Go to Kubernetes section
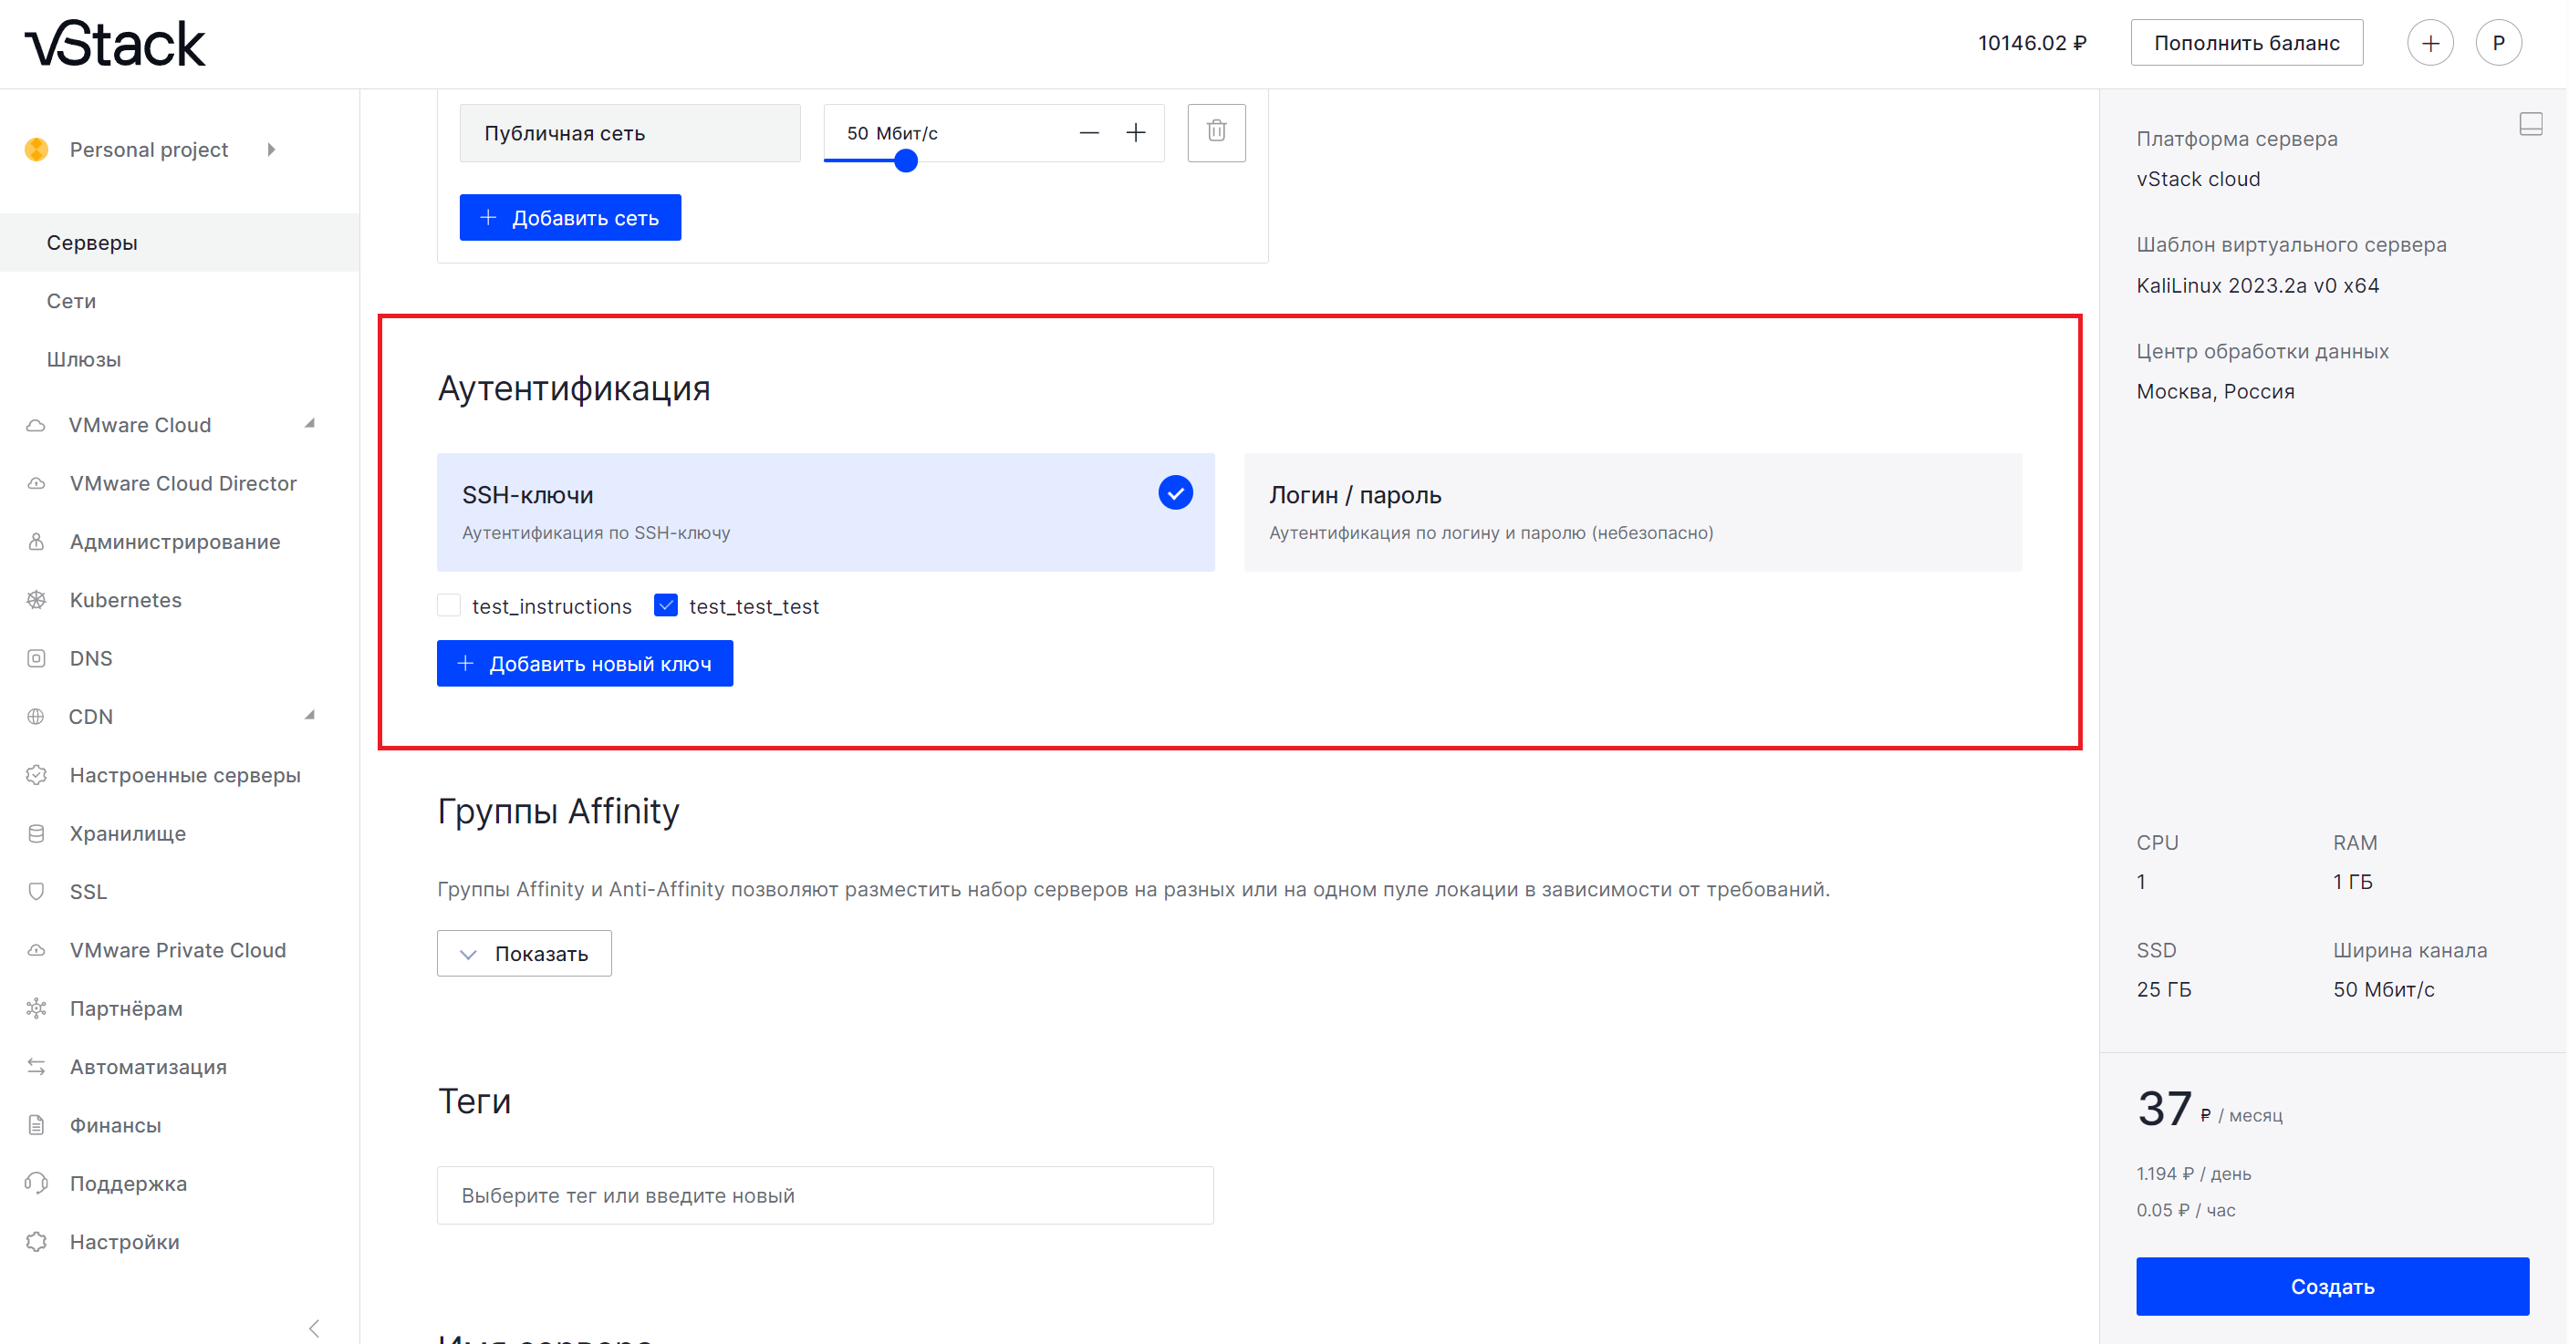 [x=126, y=600]
